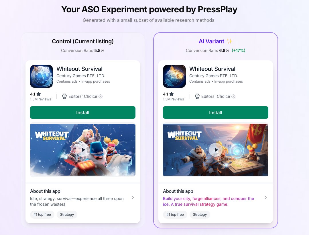Click the 1.3M reviews text in AI Variant card

pos(174,99)
